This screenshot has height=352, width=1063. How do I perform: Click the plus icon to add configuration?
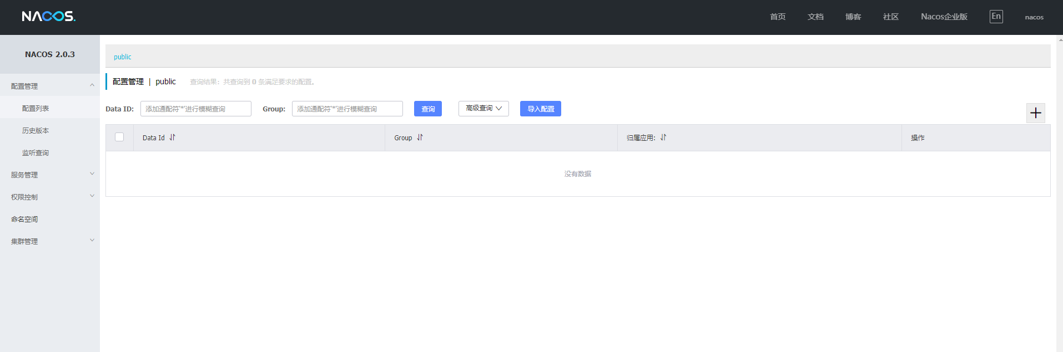tap(1035, 113)
